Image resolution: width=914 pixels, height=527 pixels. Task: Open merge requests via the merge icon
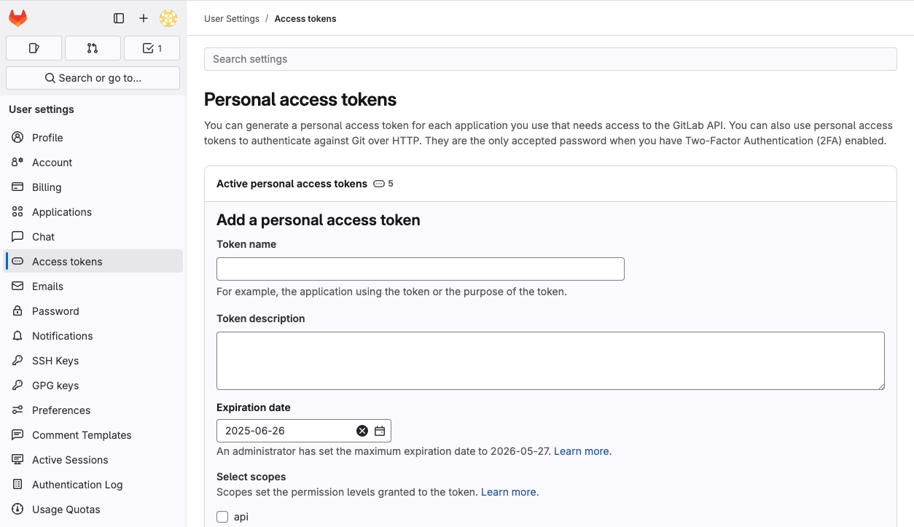pyautogui.click(x=93, y=47)
